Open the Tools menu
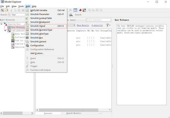 click(x=21, y=6)
